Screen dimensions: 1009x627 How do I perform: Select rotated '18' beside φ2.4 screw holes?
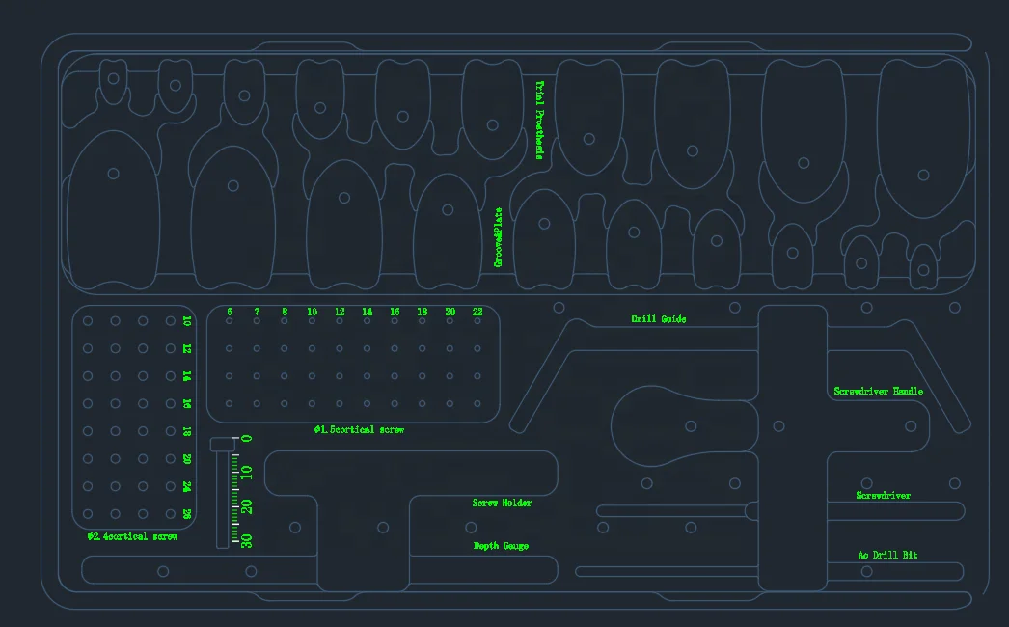[x=186, y=431]
